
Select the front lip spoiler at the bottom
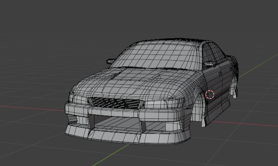(128, 135)
